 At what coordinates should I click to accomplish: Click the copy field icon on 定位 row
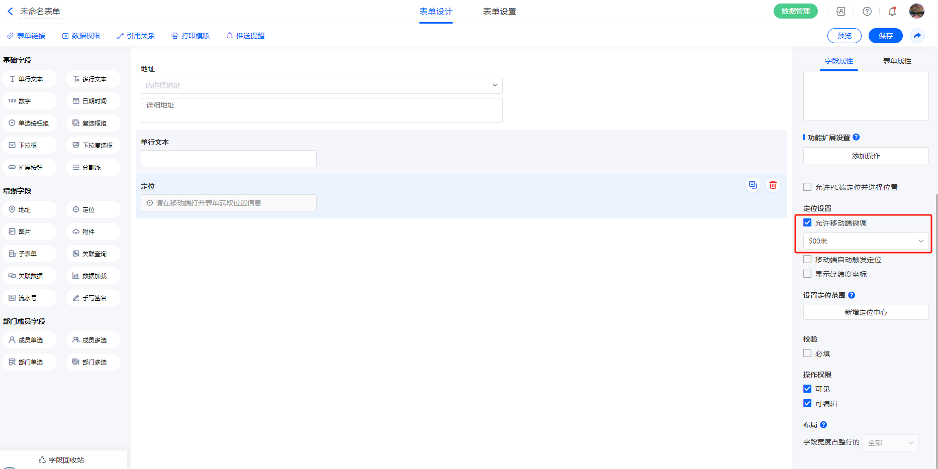click(x=753, y=185)
